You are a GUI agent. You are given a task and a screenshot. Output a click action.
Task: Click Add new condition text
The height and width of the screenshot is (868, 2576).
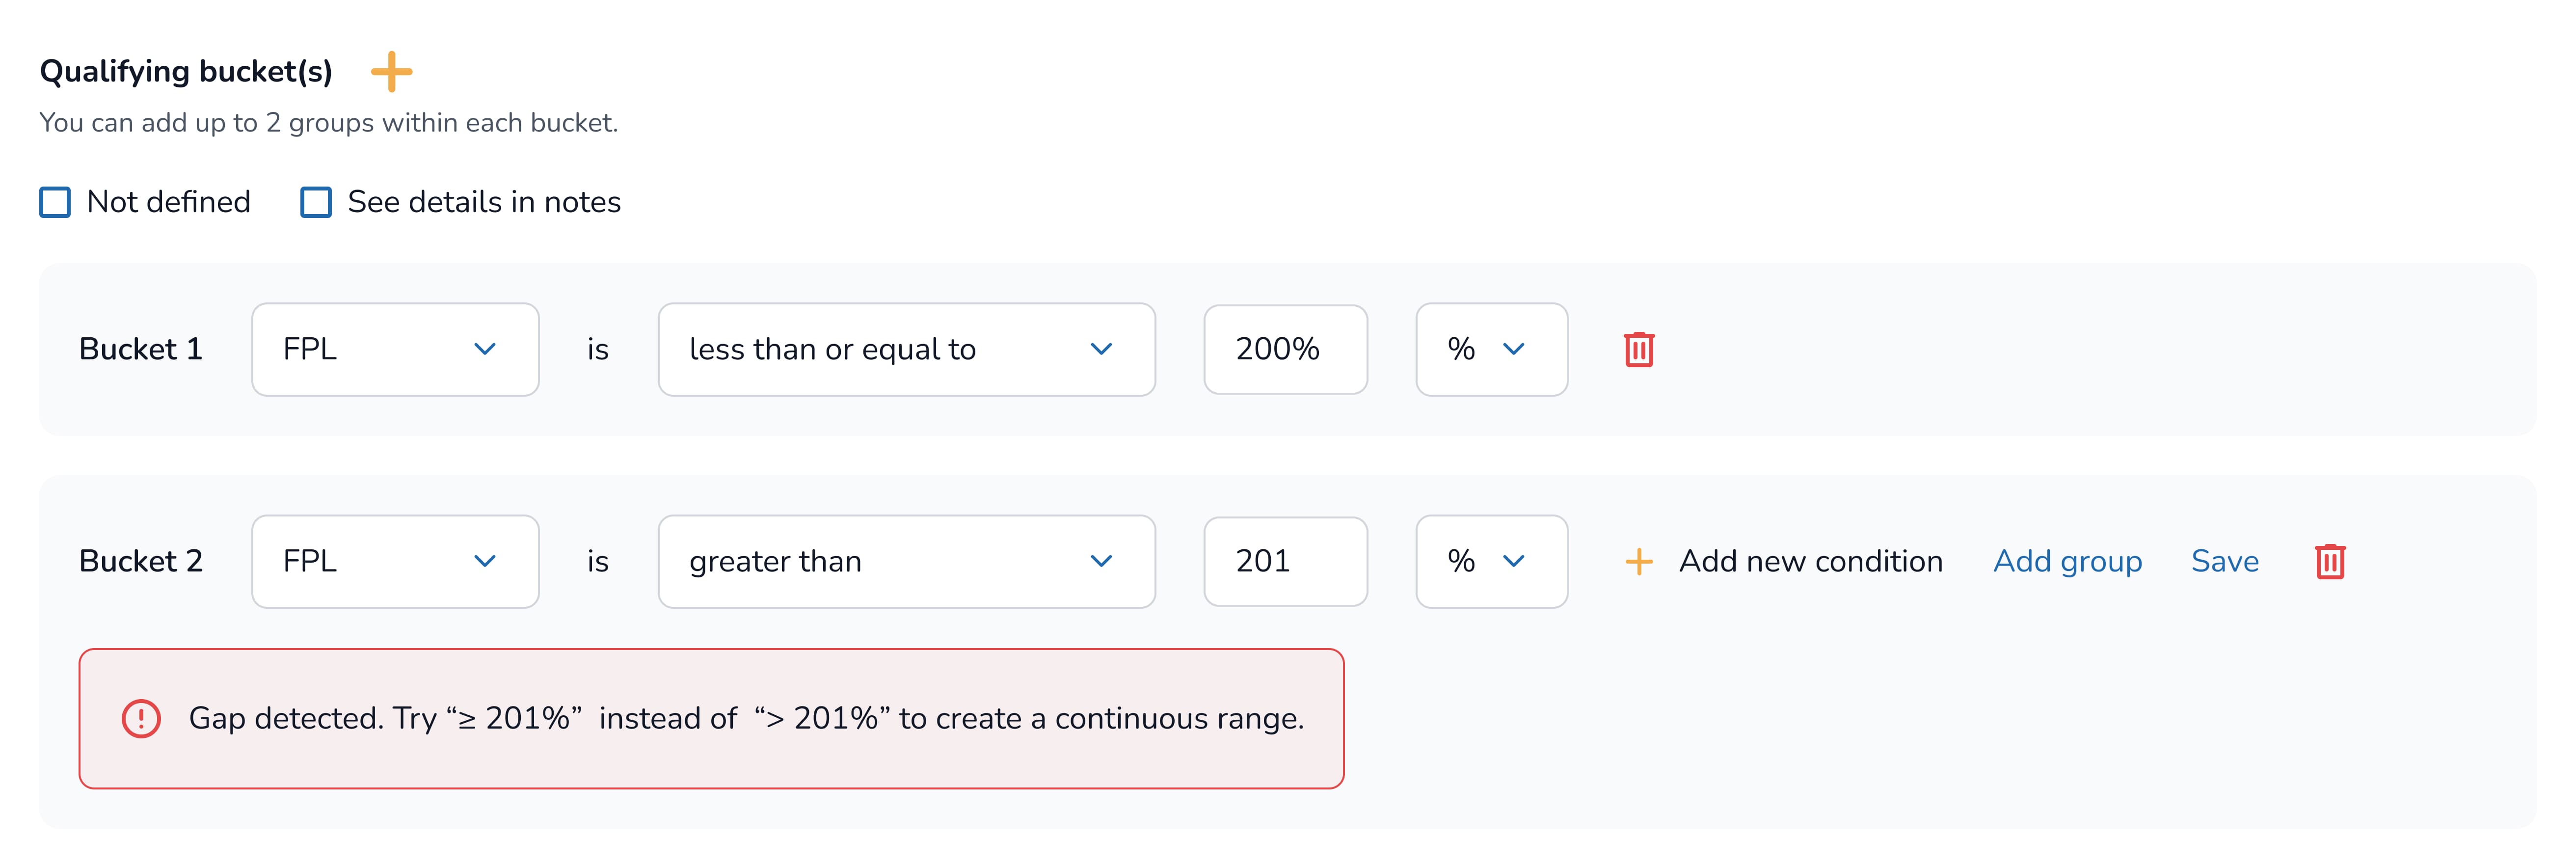point(1810,562)
